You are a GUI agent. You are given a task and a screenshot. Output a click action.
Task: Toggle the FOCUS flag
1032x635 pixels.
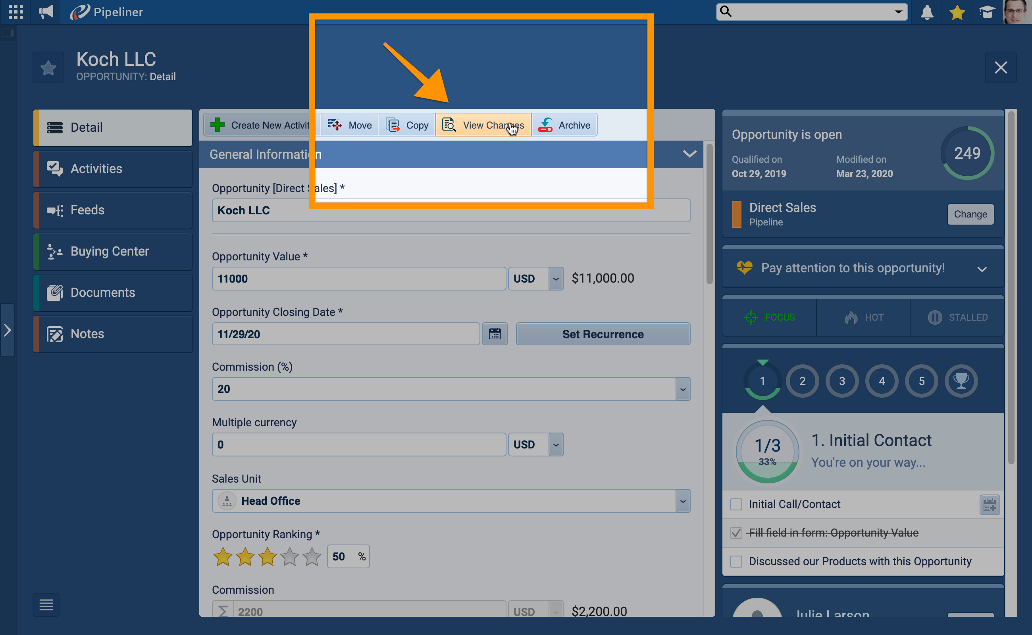pyautogui.click(x=770, y=317)
